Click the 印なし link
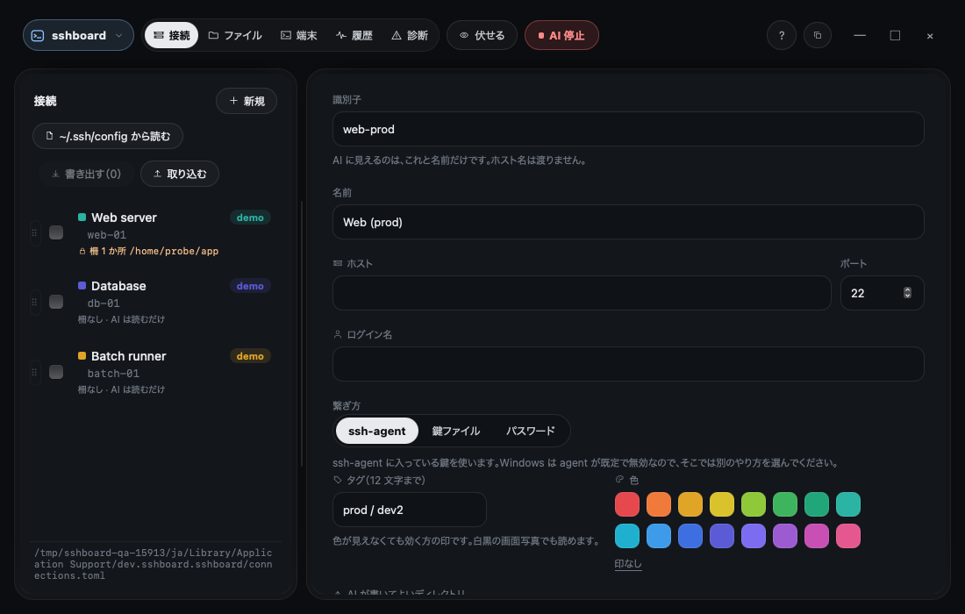 coord(628,563)
